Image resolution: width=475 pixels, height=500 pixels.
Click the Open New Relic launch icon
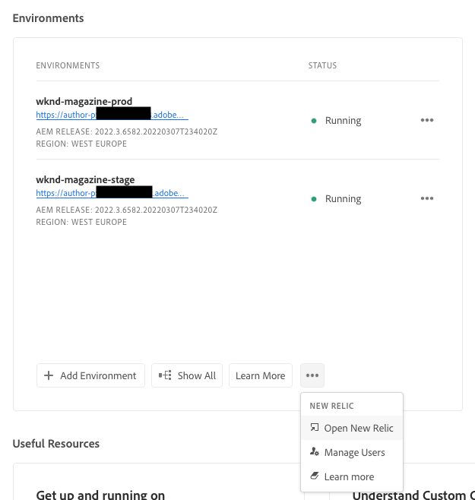315,428
